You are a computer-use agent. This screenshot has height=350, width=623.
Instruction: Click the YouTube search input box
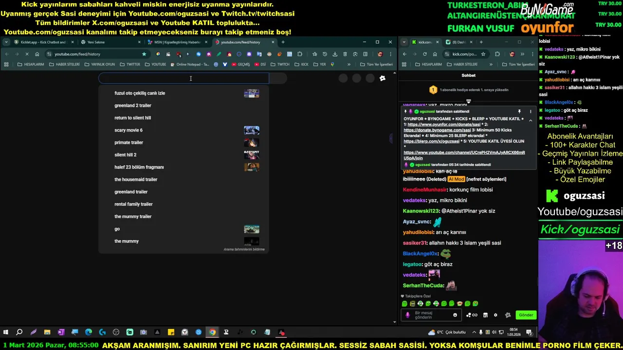(x=183, y=78)
